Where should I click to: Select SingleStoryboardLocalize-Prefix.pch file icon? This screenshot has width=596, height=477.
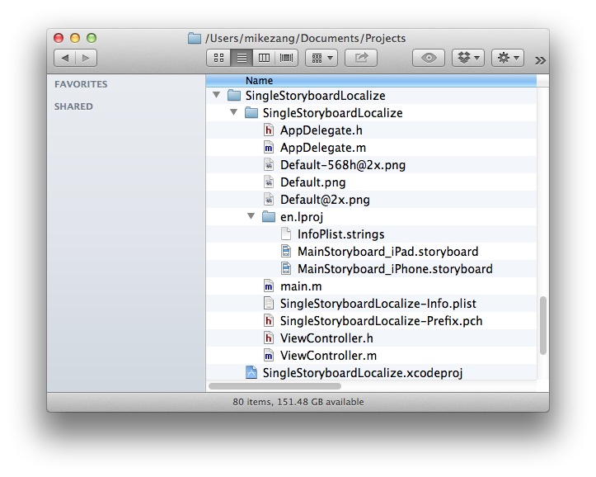[x=269, y=321]
